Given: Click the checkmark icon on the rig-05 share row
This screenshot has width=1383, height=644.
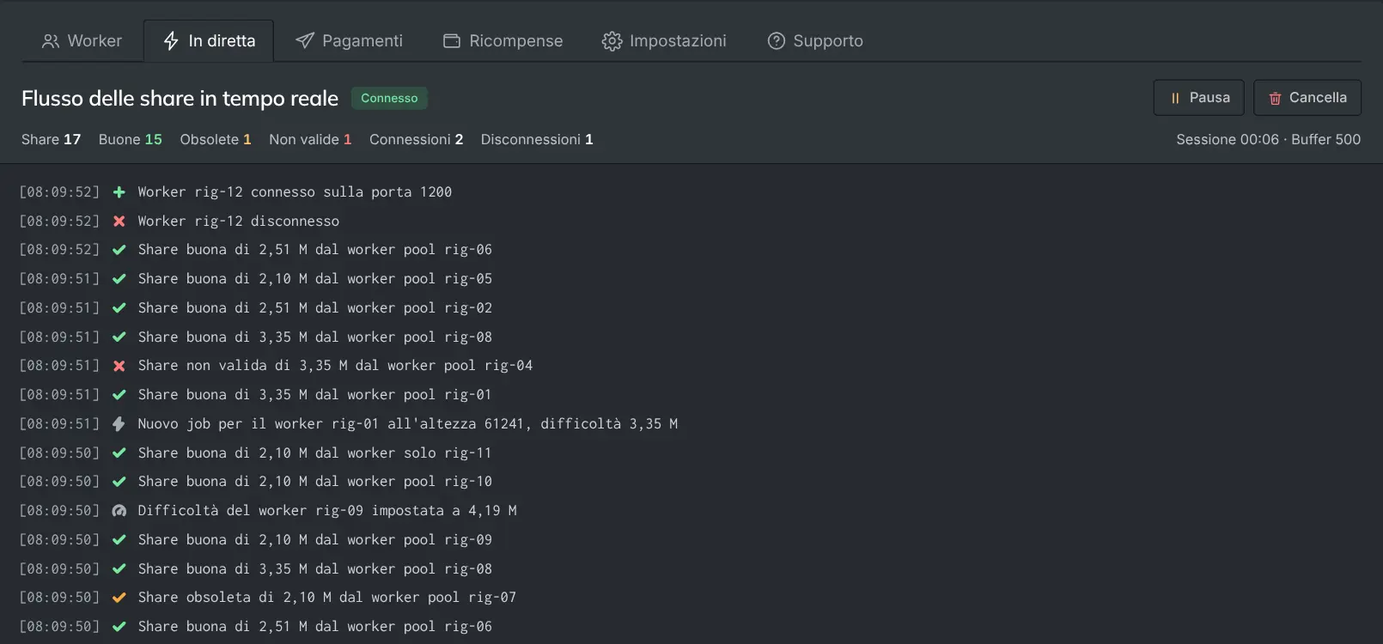Looking at the screenshot, I should 119,279.
